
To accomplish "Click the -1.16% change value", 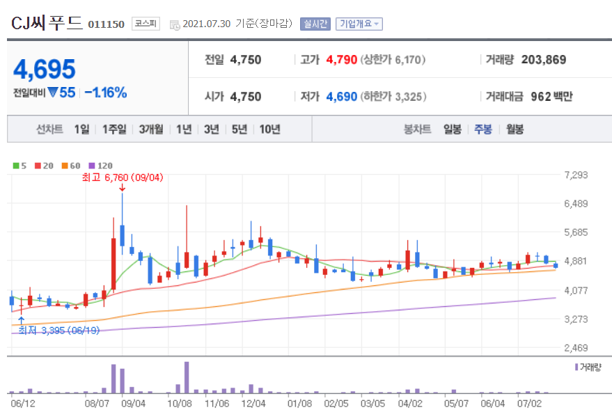I will [x=106, y=93].
